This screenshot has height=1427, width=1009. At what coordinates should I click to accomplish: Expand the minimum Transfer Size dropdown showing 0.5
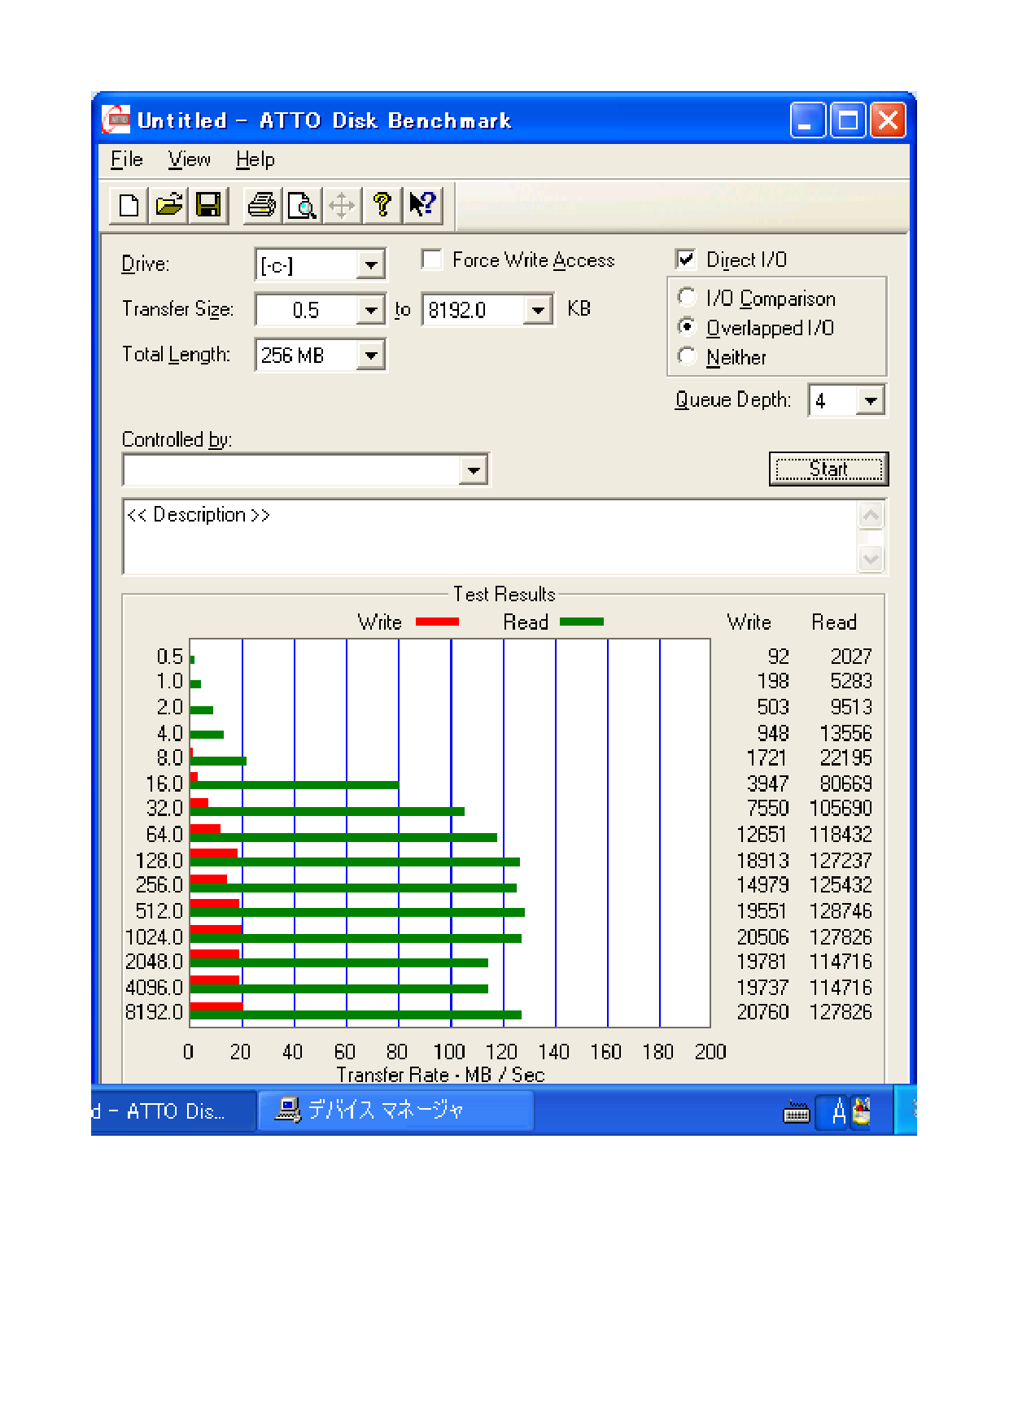tap(370, 310)
